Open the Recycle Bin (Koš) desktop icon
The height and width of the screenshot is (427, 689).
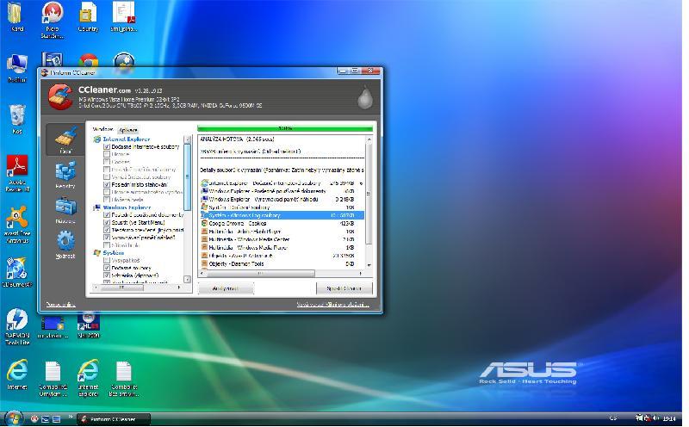[17, 119]
